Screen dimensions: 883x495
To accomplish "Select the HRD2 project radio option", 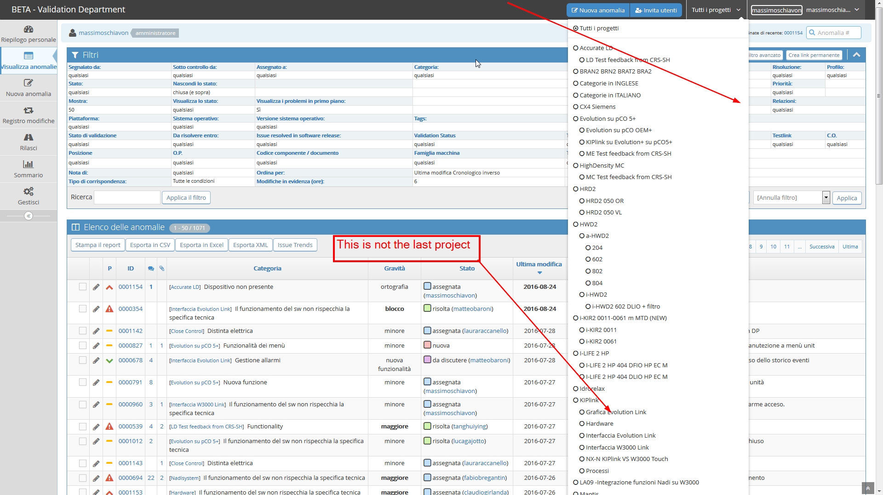I will 576,189.
